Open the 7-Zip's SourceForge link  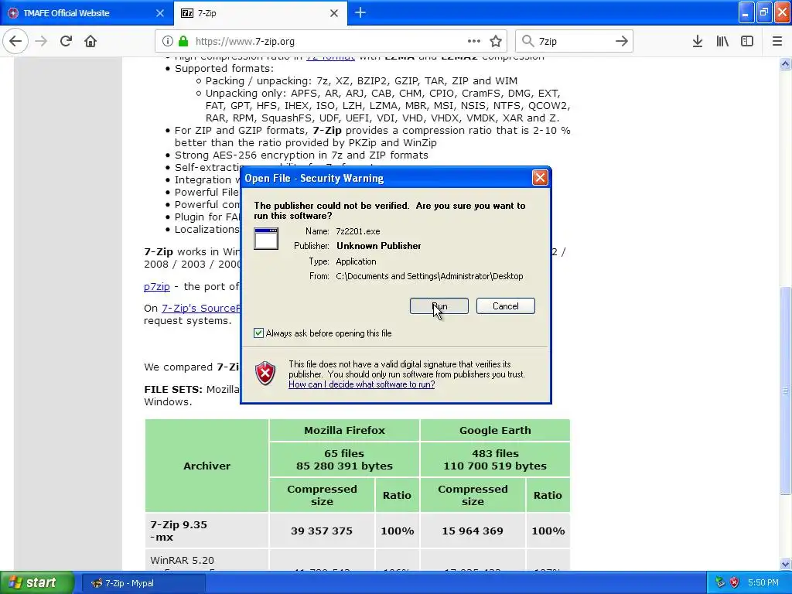[x=201, y=308]
